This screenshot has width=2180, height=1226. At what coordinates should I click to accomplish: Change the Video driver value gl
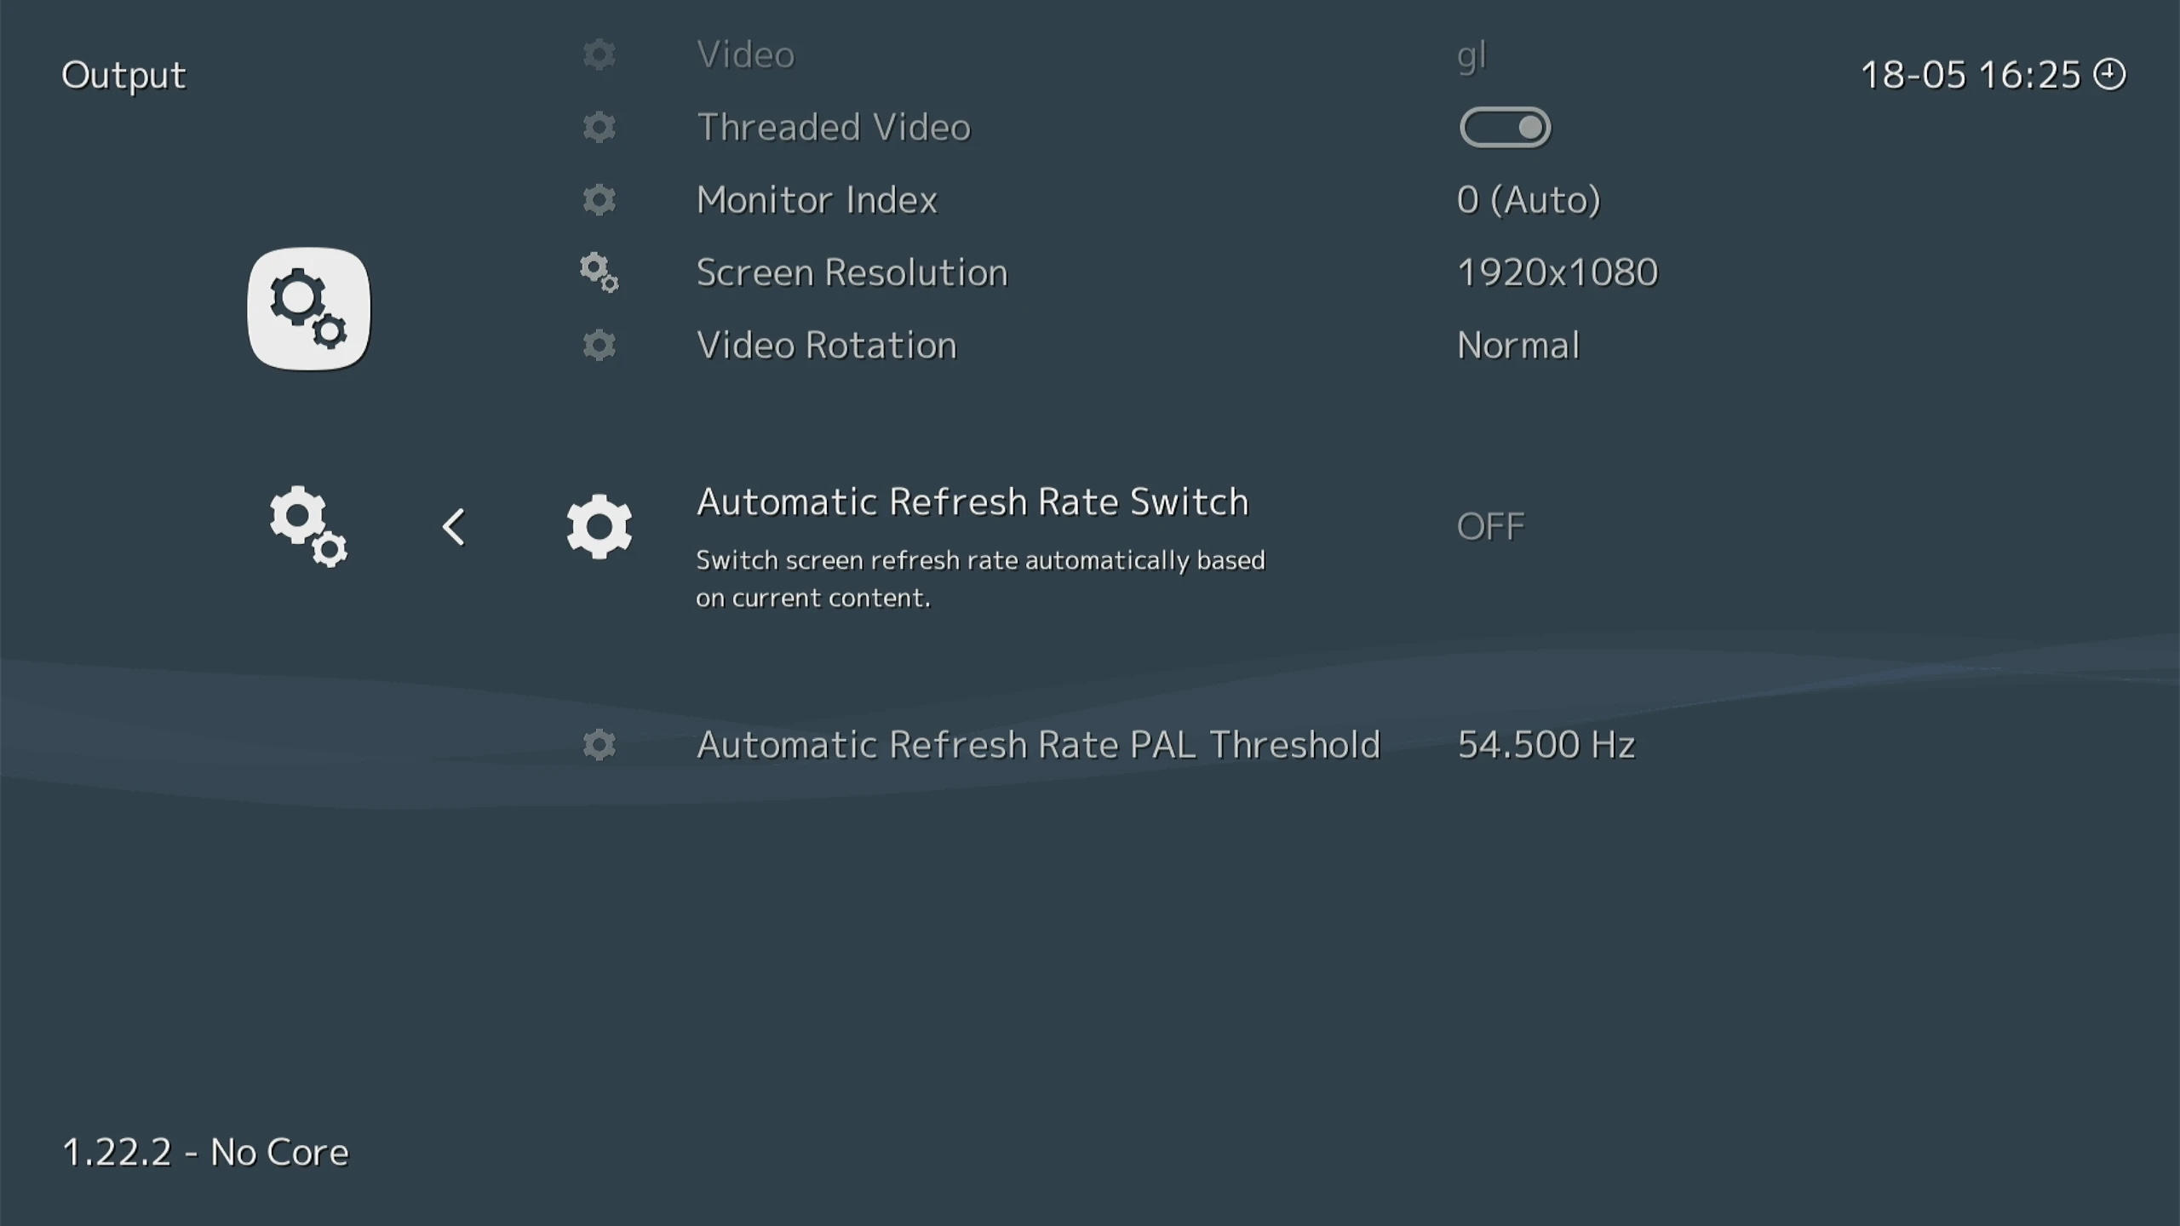click(x=1471, y=56)
